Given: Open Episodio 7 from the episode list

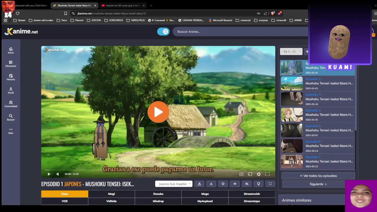Looking at the screenshot, I should coord(318,161).
